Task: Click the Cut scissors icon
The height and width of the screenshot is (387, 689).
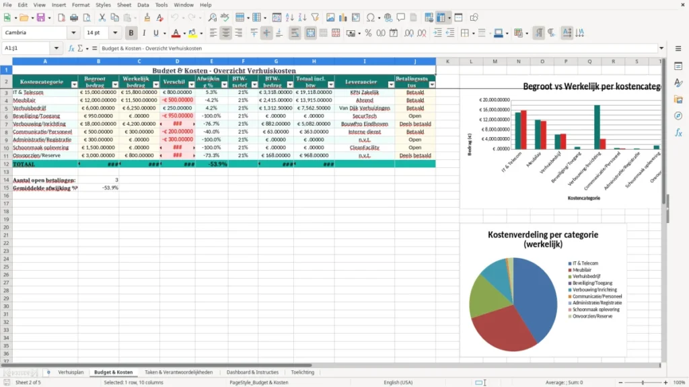Action: [102, 17]
